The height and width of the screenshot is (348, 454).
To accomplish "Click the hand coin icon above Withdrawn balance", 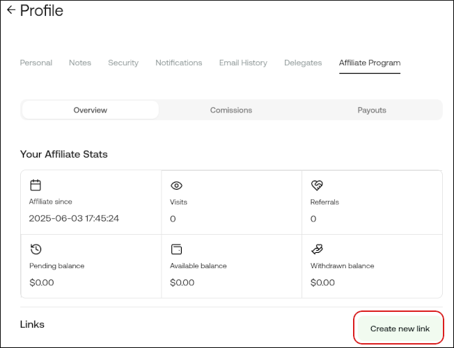I will (x=318, y=249).
